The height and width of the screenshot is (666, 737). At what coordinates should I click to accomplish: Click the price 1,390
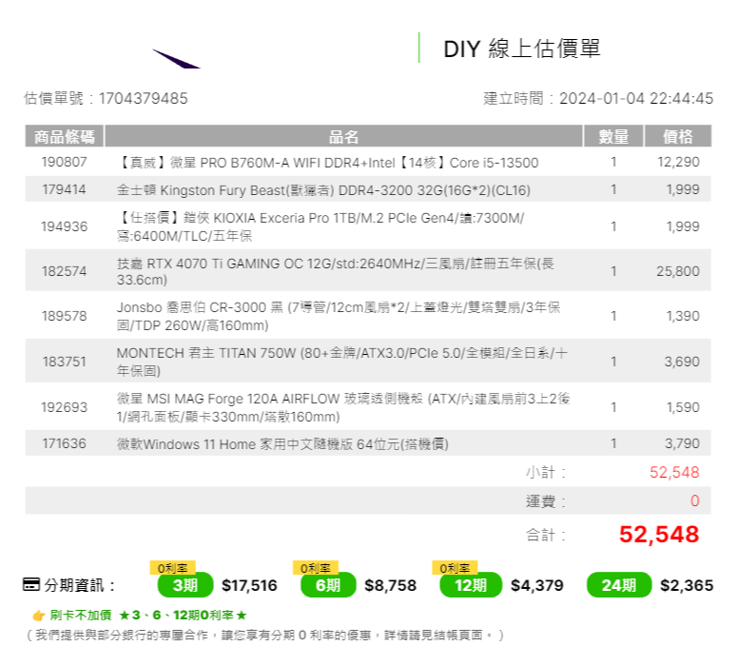point(683,316)
